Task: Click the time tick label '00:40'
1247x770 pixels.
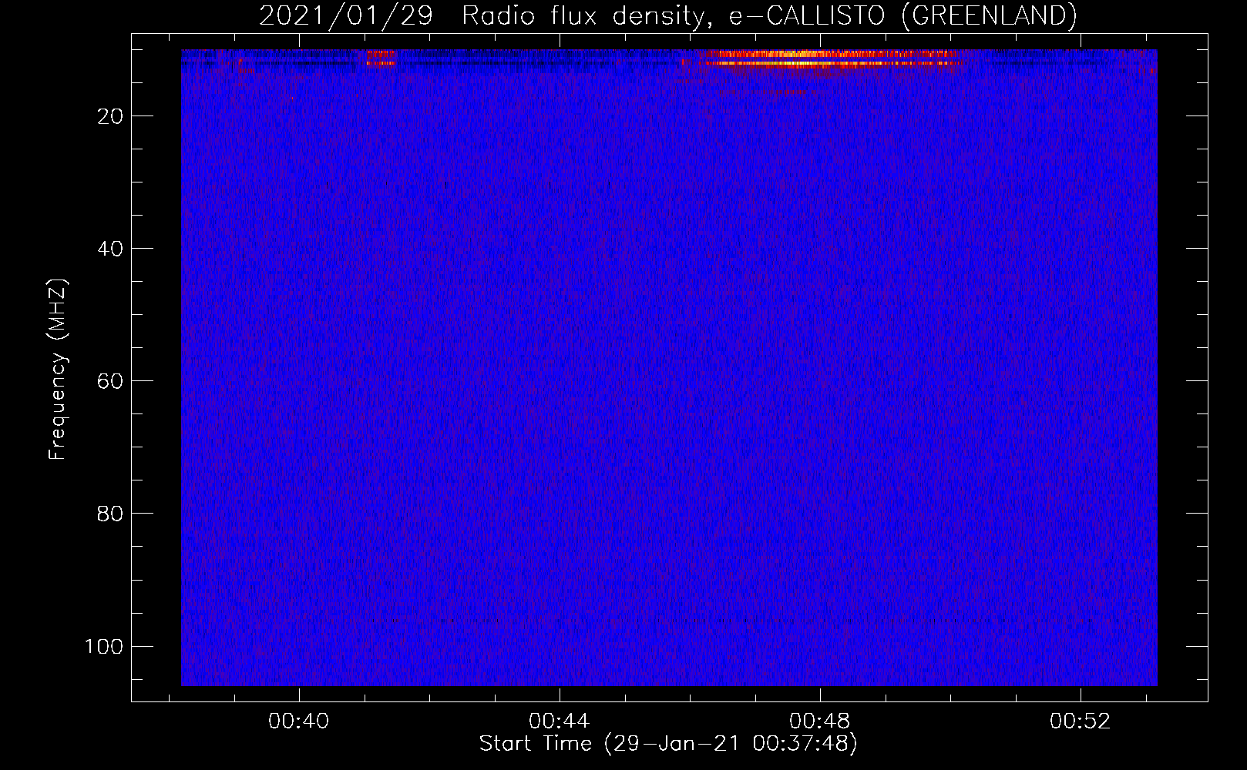Action: click(298, 721)
